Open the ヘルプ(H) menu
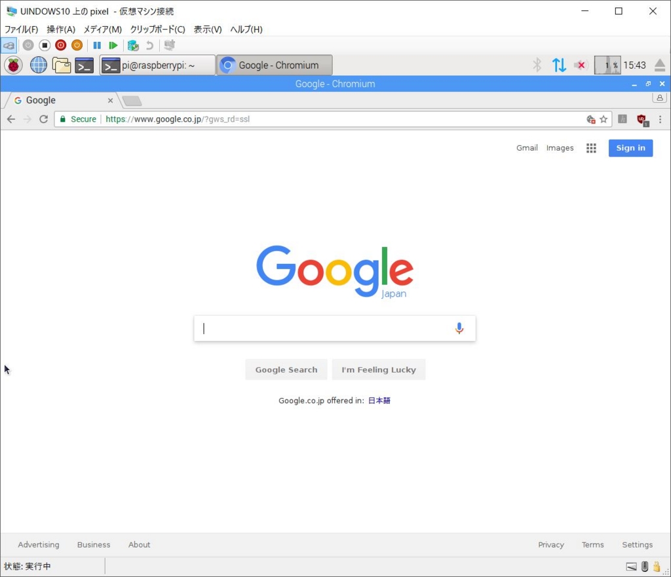Image resolution: width=671 pixels, height=577 pixels. tap(246, 29)
